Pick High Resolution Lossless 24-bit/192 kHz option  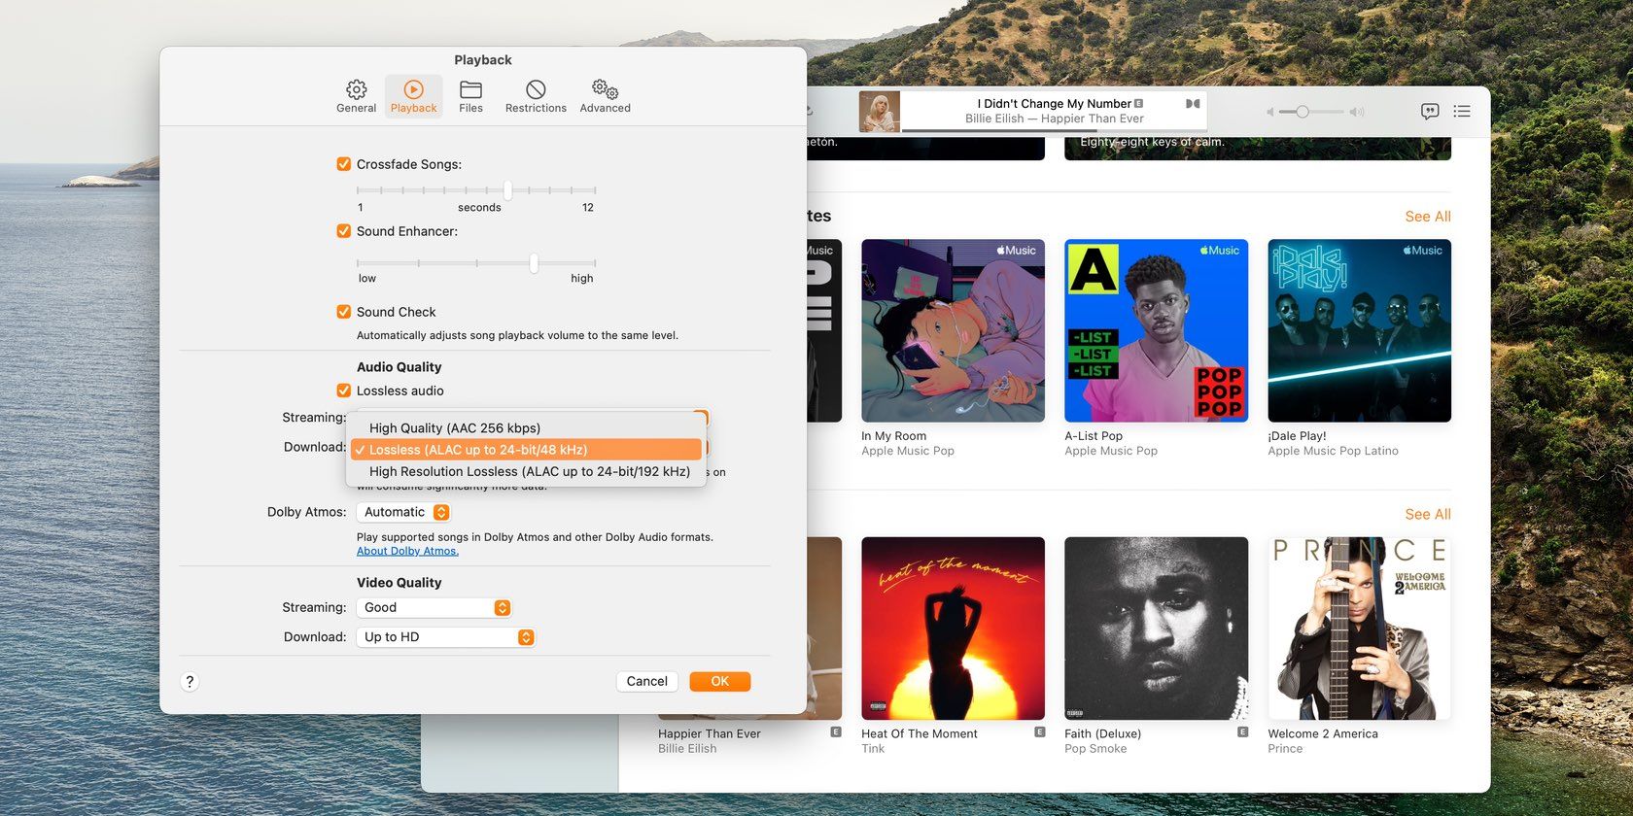pos(526,471)
